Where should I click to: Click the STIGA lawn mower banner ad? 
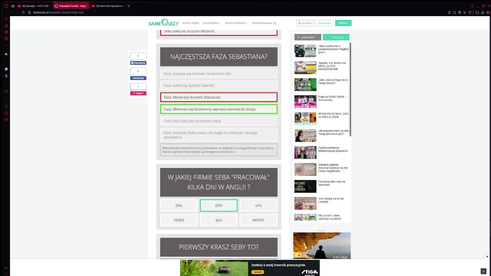click(250, 268)
